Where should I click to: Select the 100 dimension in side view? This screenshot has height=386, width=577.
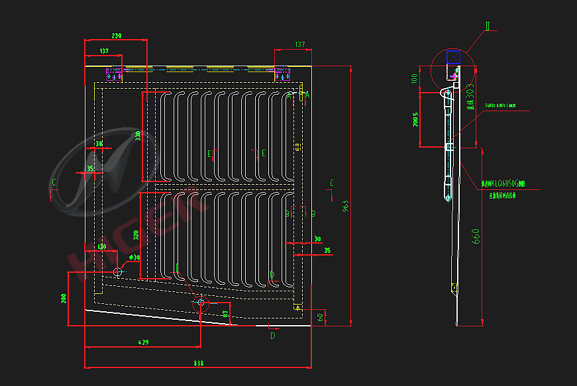(x=415, y=77)
